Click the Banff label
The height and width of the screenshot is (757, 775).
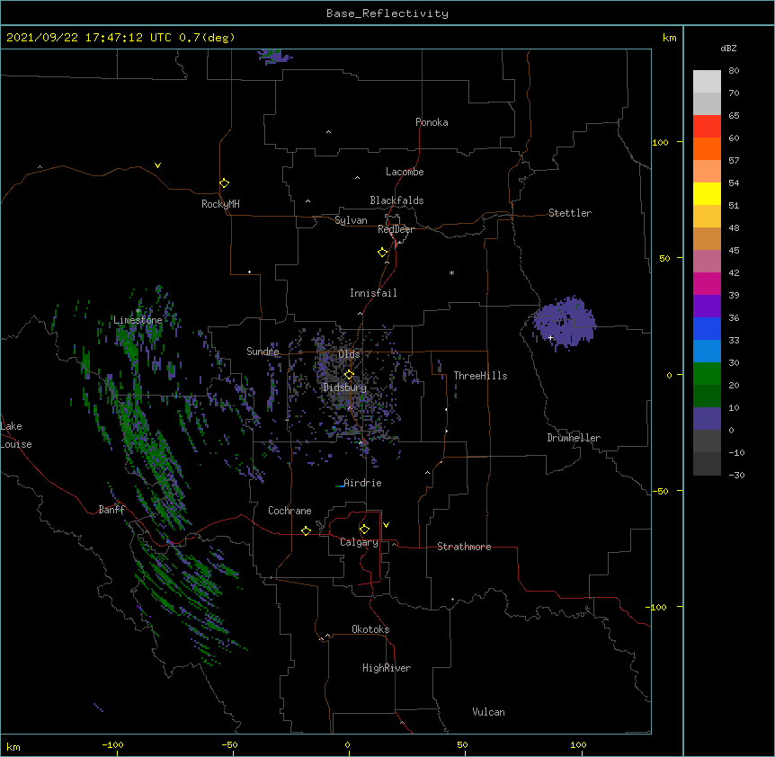(111, 510)
